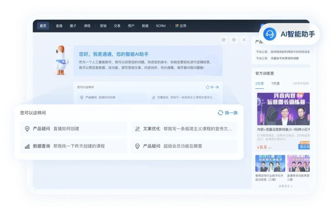Click the settings gear icon in assistant panel
The image size is (334, 213).
[234, 40]
